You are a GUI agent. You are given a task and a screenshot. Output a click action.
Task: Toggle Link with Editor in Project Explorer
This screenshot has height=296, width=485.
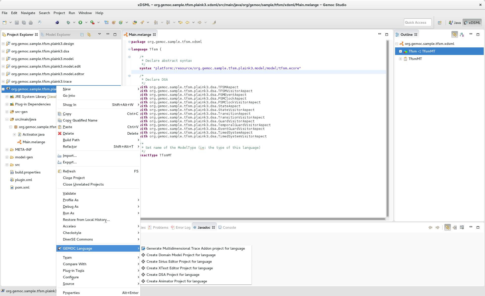pyautogui.click(x=89, y=35)
